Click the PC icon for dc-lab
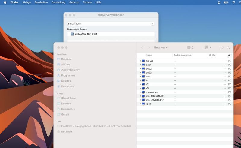Viewport: 241px width, 148px height. click(143, 61)
